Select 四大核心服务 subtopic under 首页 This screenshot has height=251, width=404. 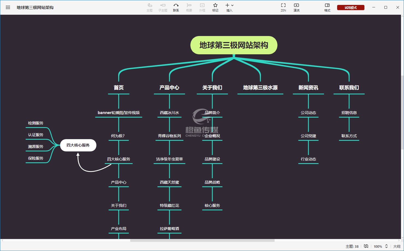click(x=119, y=159)
